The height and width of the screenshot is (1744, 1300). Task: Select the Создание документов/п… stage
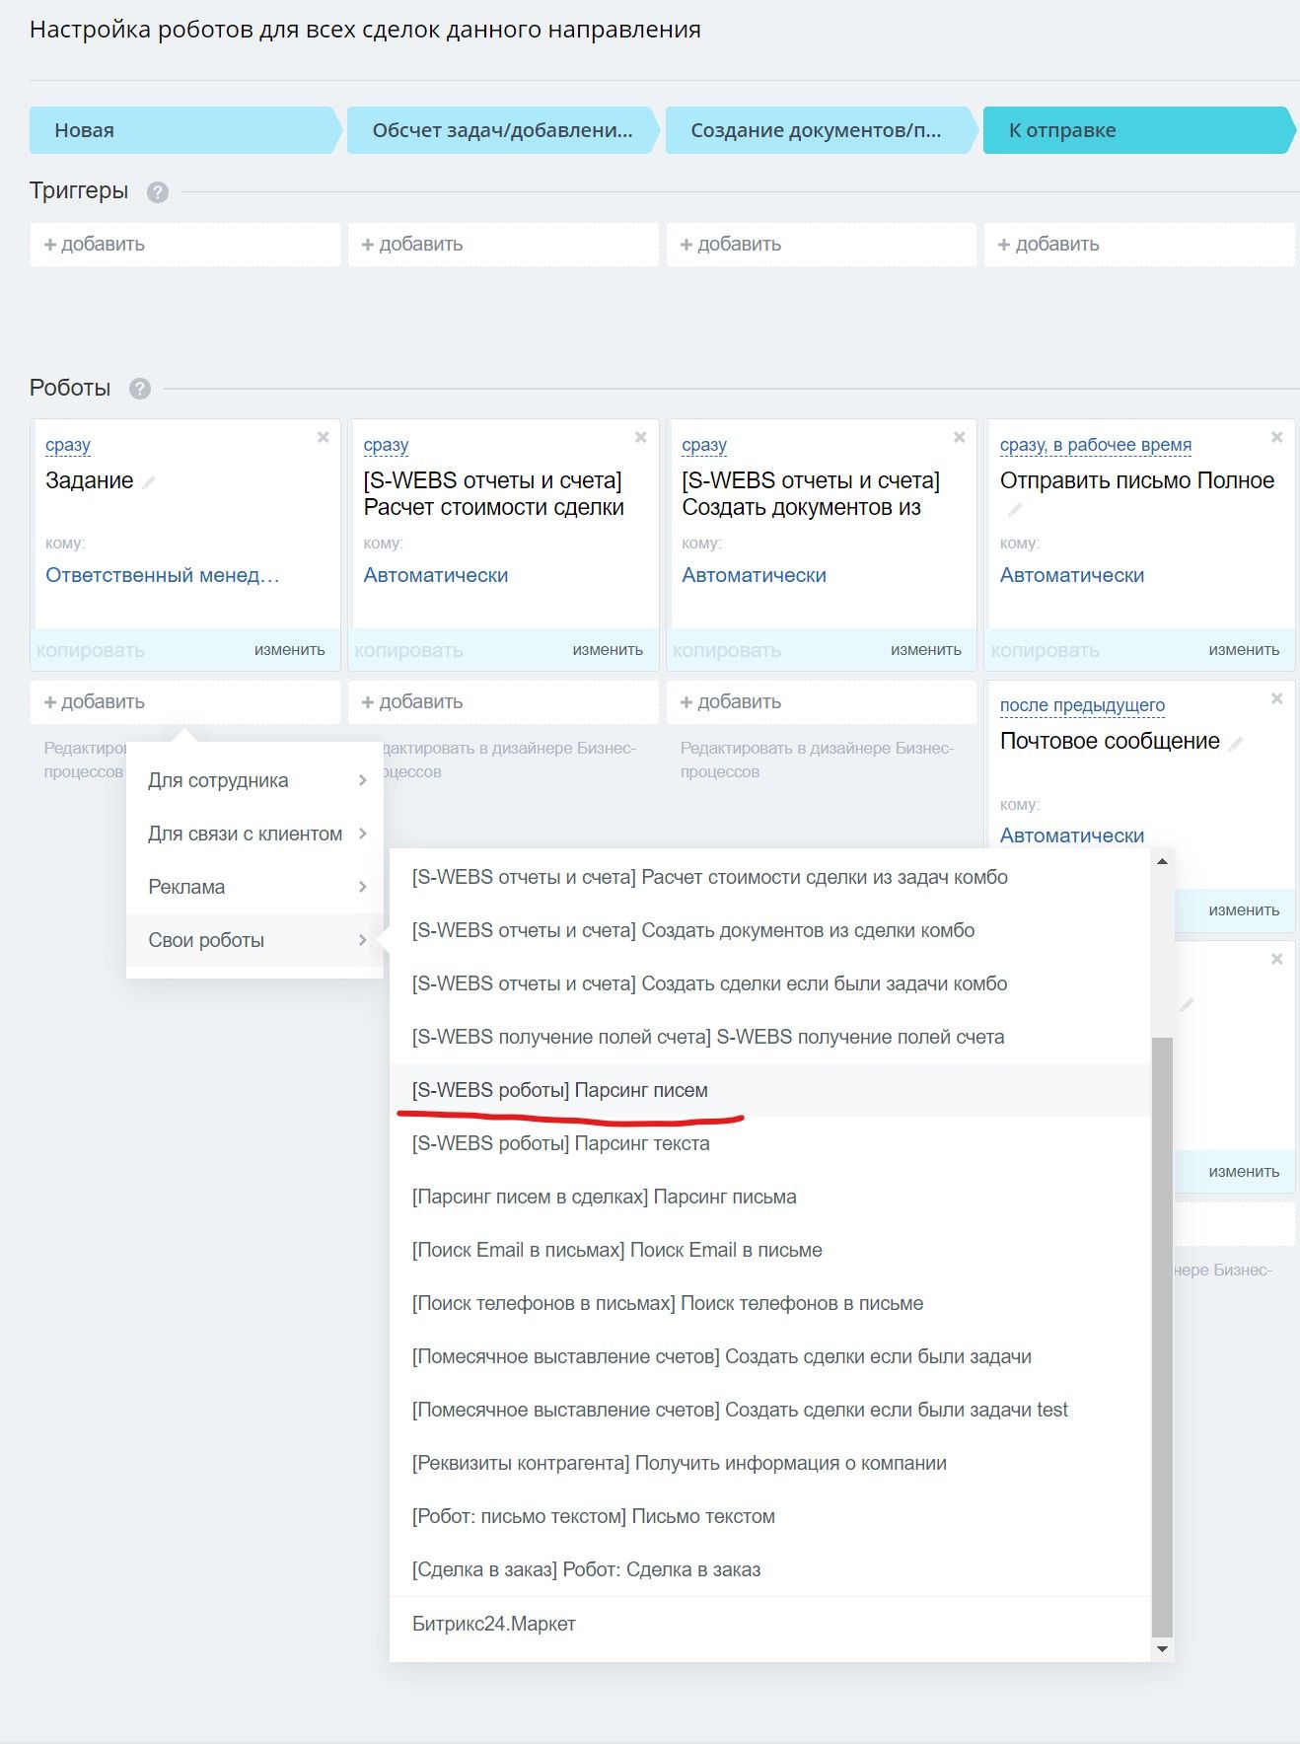point(822,130)
